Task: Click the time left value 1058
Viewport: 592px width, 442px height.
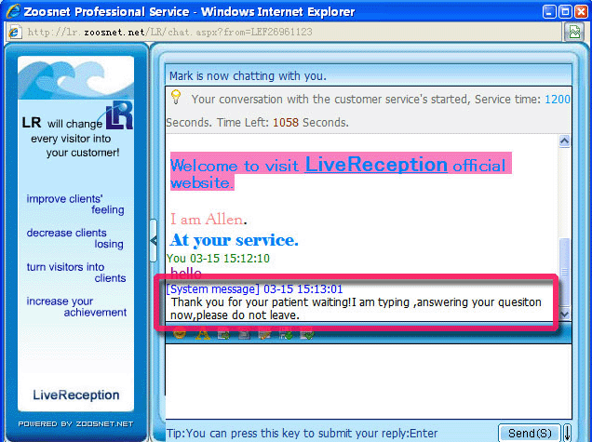Action: coord(286,122)
